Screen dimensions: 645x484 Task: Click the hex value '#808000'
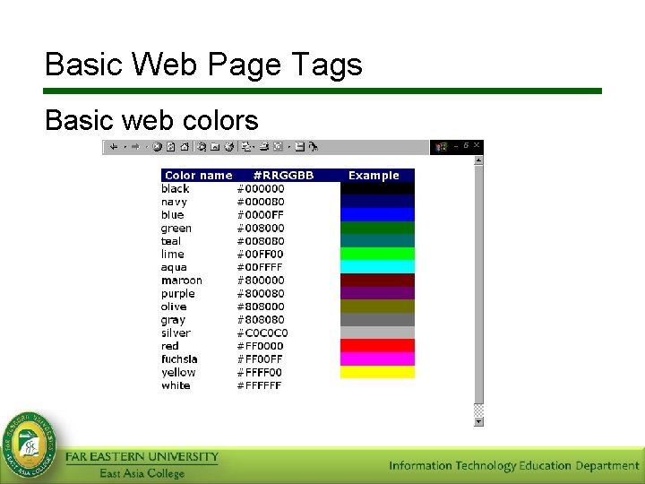[261, 307]
